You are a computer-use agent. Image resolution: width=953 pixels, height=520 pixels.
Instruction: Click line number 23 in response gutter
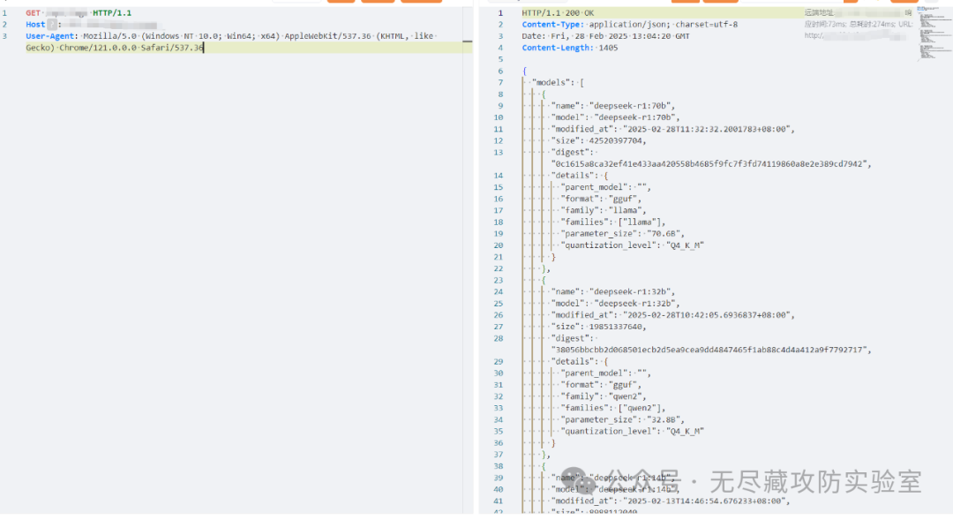pyautogui.click(x=499, y=281)
